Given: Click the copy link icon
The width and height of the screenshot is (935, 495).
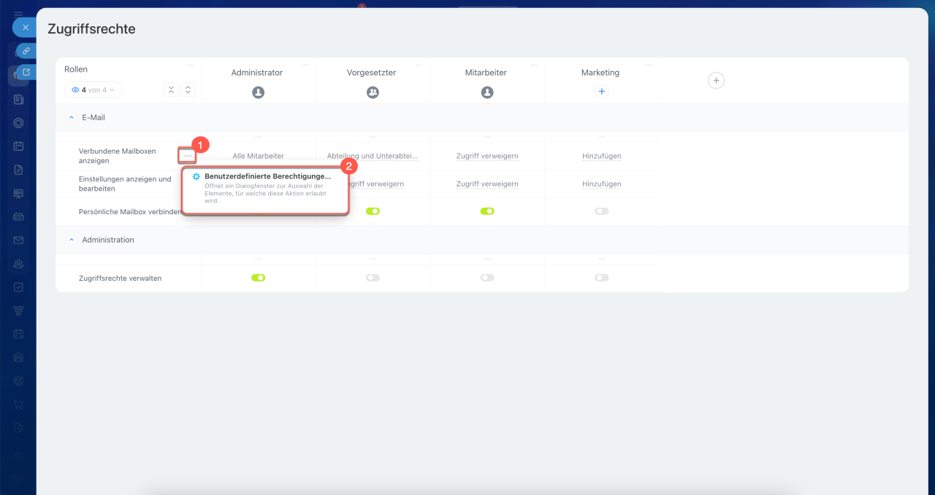Looking at the screenshot, I should pyautogui.click(x=26, y=51).
